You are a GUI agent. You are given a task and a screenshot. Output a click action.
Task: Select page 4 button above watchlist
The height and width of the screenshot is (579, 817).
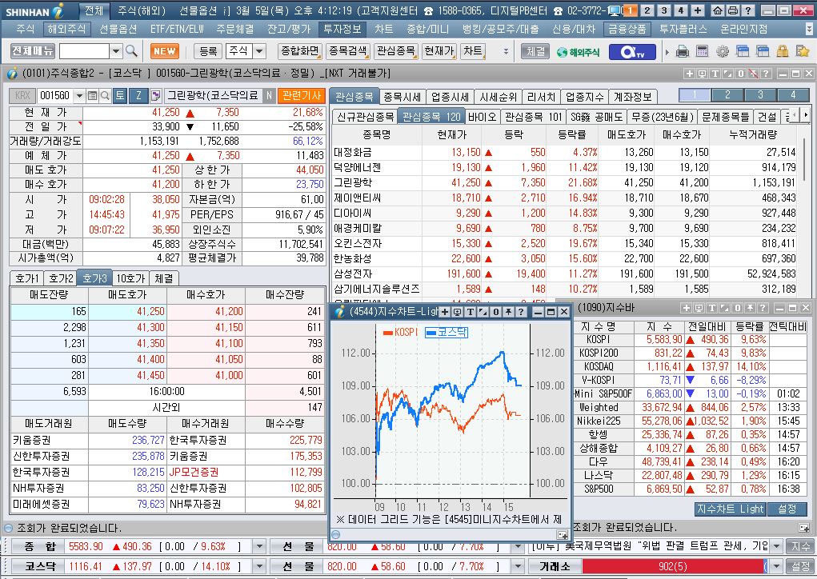pyautogui.click(x=793, y=94)
